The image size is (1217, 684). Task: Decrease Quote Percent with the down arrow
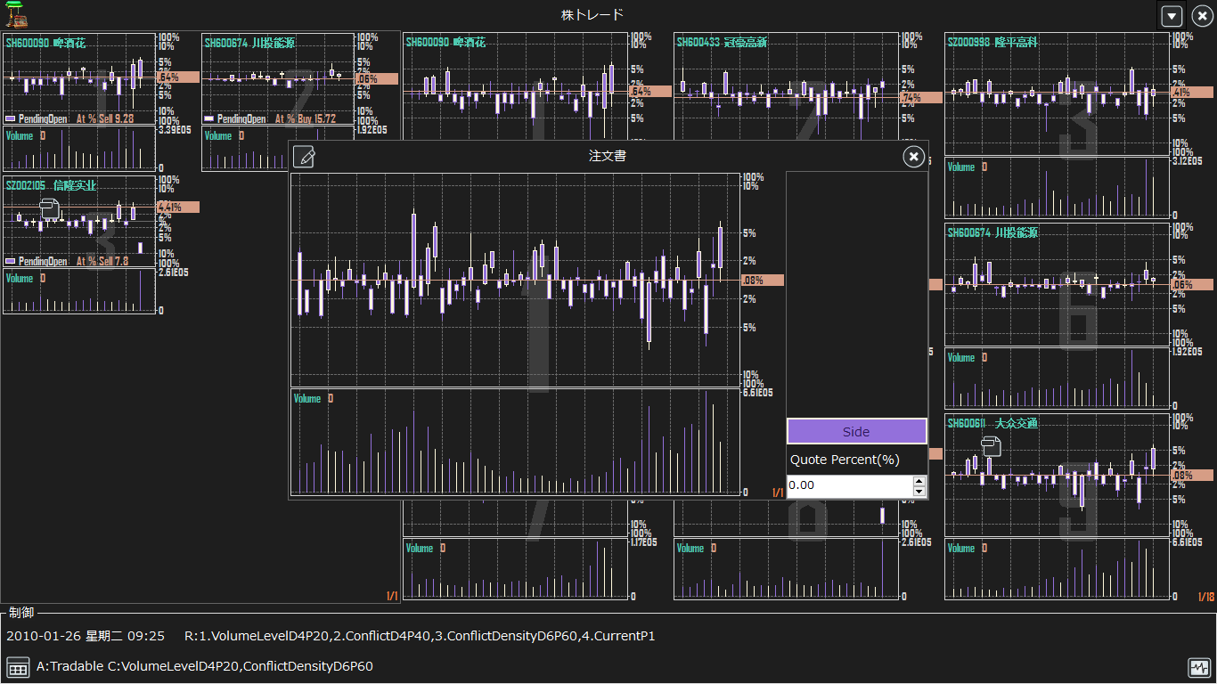(919, 492)
